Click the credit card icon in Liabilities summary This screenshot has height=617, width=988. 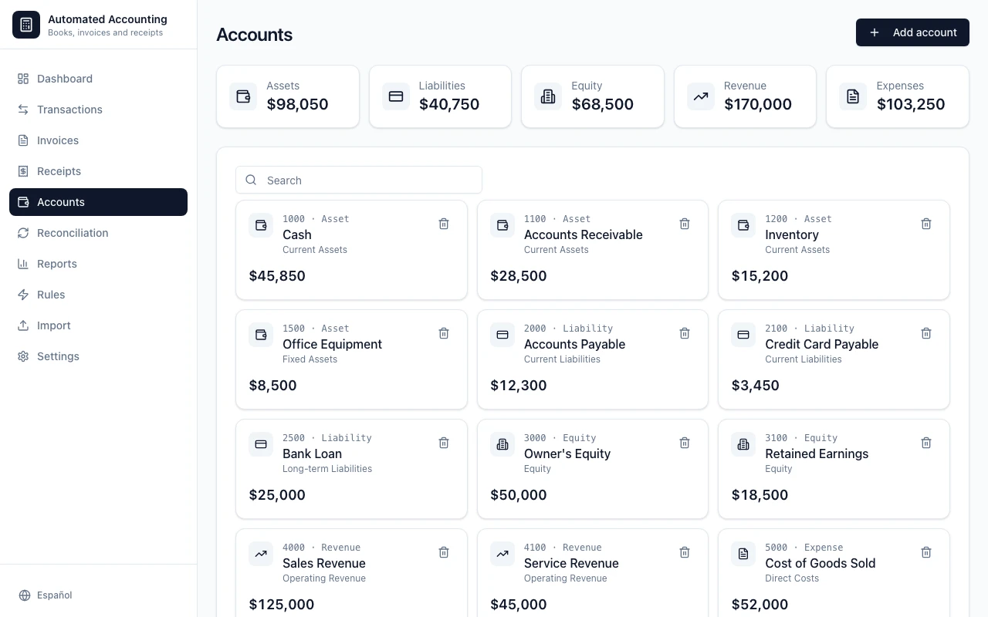[396, 96]
